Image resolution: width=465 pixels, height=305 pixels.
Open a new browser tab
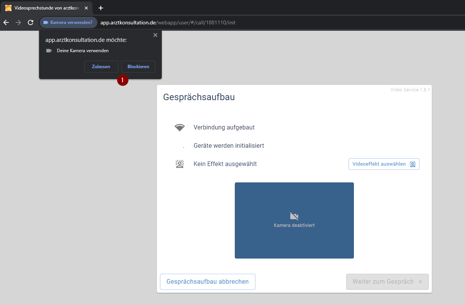point(101,8)
